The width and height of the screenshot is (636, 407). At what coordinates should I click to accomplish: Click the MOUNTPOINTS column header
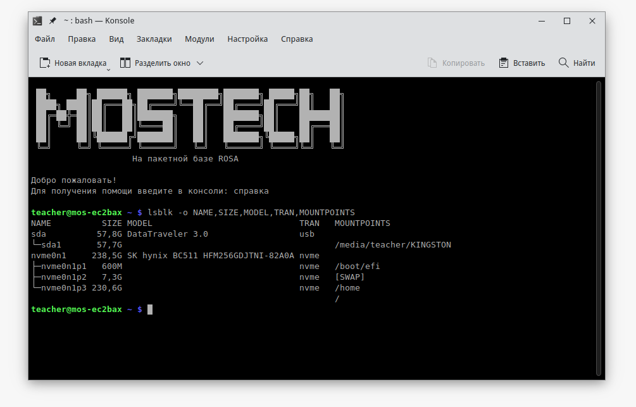pos(363,223)
